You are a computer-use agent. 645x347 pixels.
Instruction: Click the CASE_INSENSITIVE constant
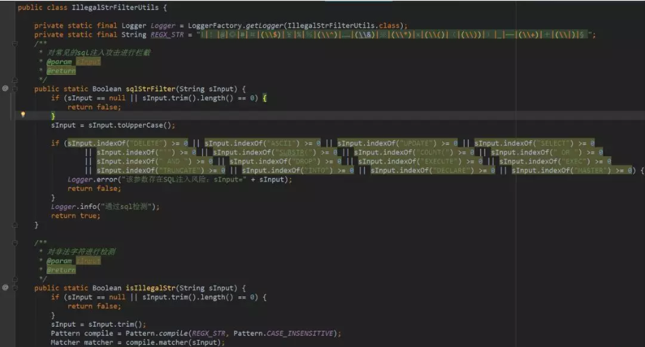tap(300, 333)
